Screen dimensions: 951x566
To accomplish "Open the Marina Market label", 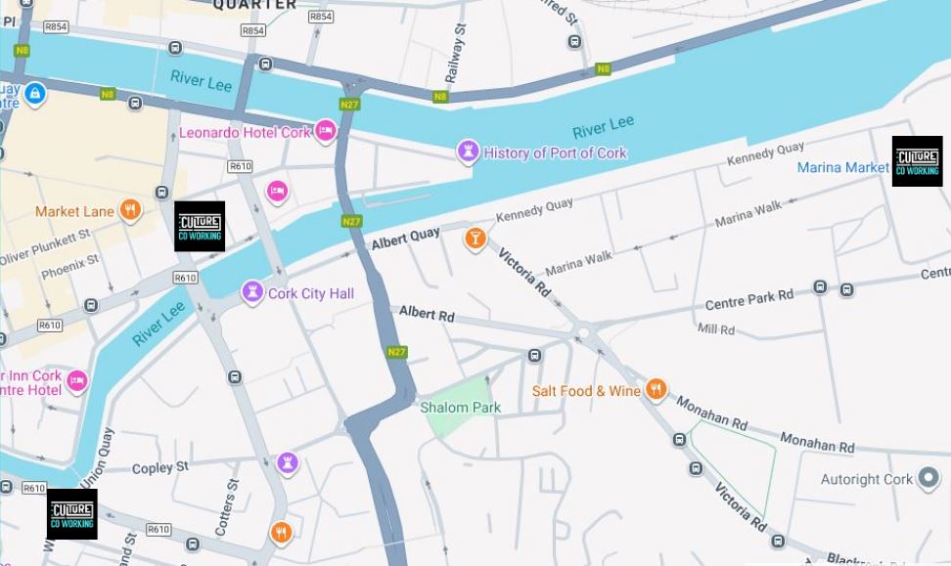I will [842, 167].
